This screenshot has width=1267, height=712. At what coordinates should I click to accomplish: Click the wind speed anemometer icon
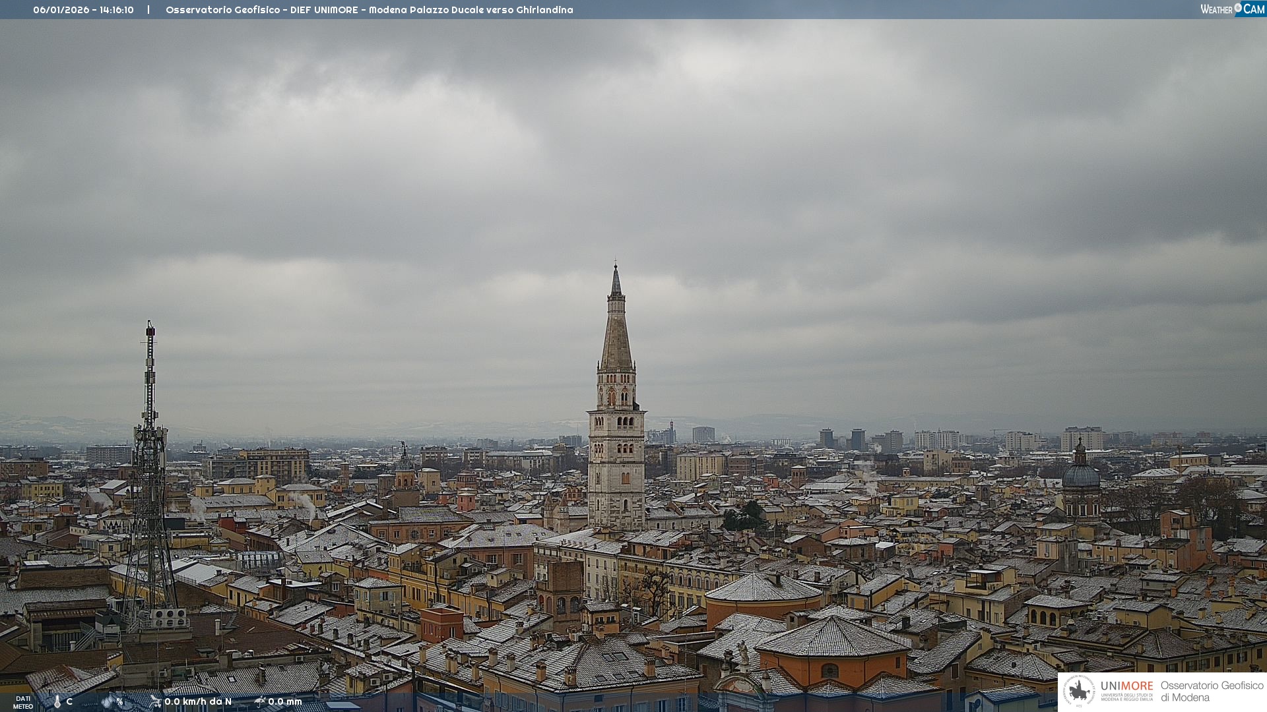click(156, 701)
